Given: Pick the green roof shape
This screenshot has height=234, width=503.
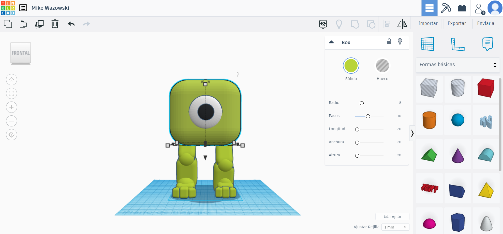Looking at the screenshot, I should click(x=429, y=154).
